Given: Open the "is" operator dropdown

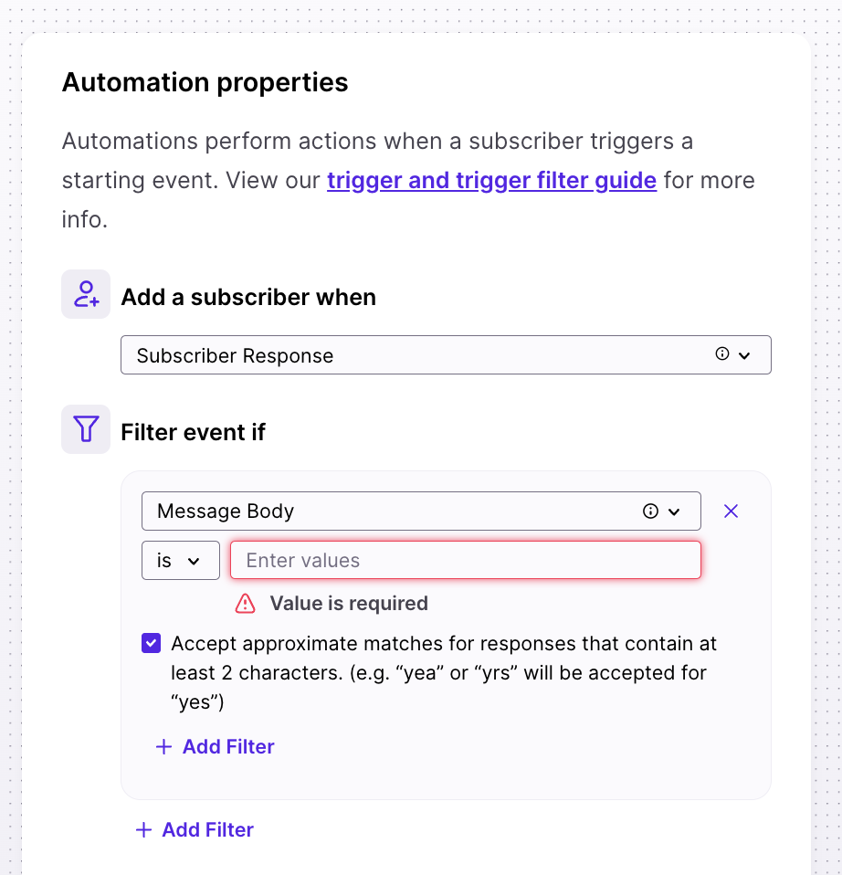Looking at the screenshot, I should click(x=181, y=560).
